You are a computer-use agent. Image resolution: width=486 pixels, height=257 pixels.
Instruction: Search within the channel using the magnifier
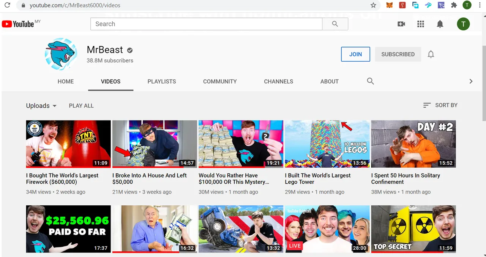[x=371, y=81]
